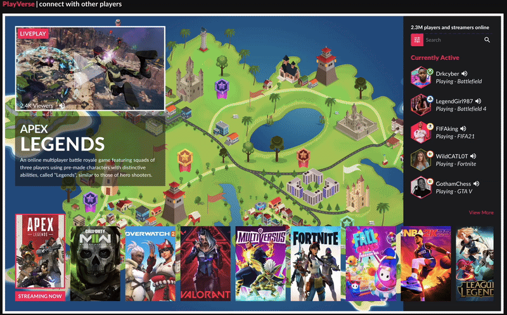The image size is (507, 315).
Task: Click the magnifying glass search icon
Action: (487, 40)
